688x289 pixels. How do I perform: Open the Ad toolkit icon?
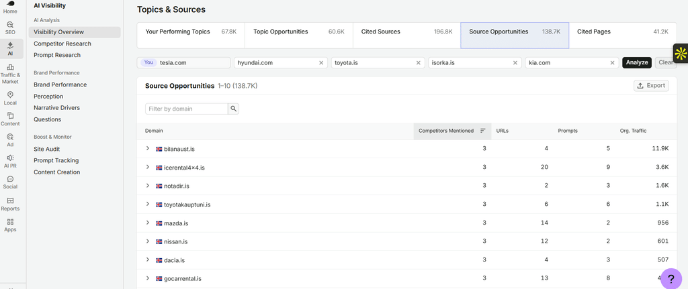pyautogui.click(x=10, y=140)
